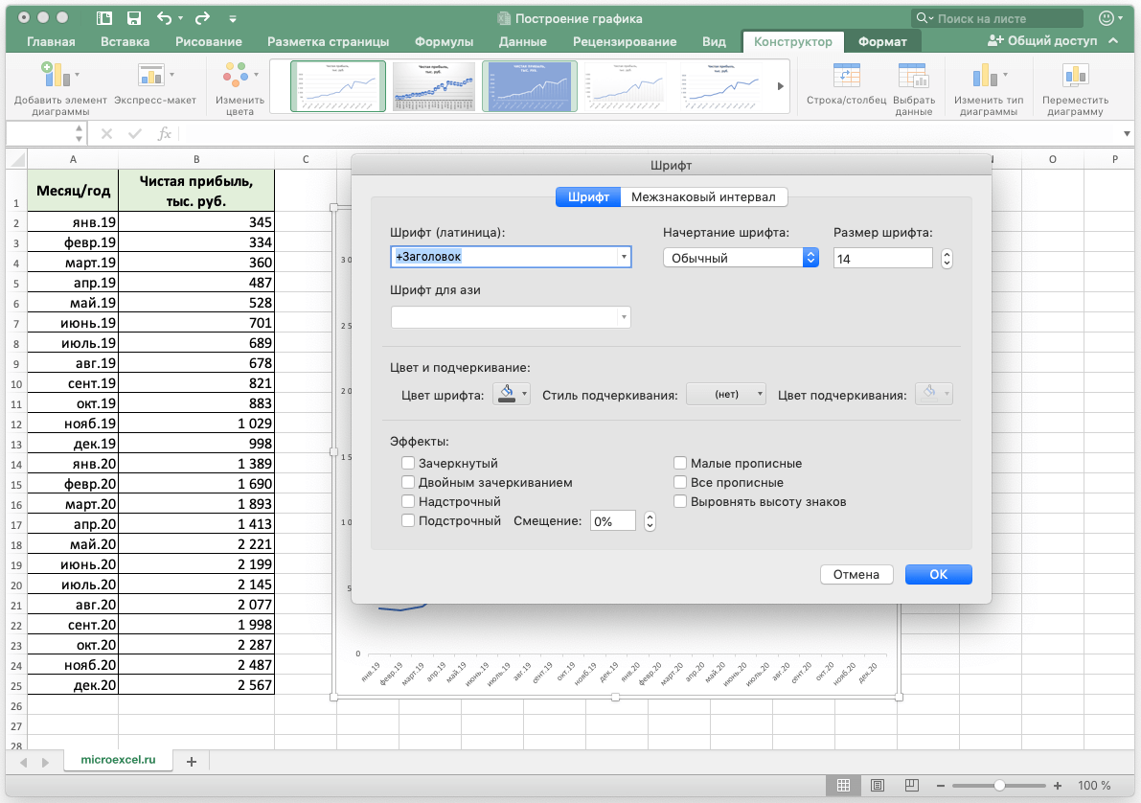Toggle the Подстрочный checkbox
1141x803 pixels.
(x=408, y=520)
